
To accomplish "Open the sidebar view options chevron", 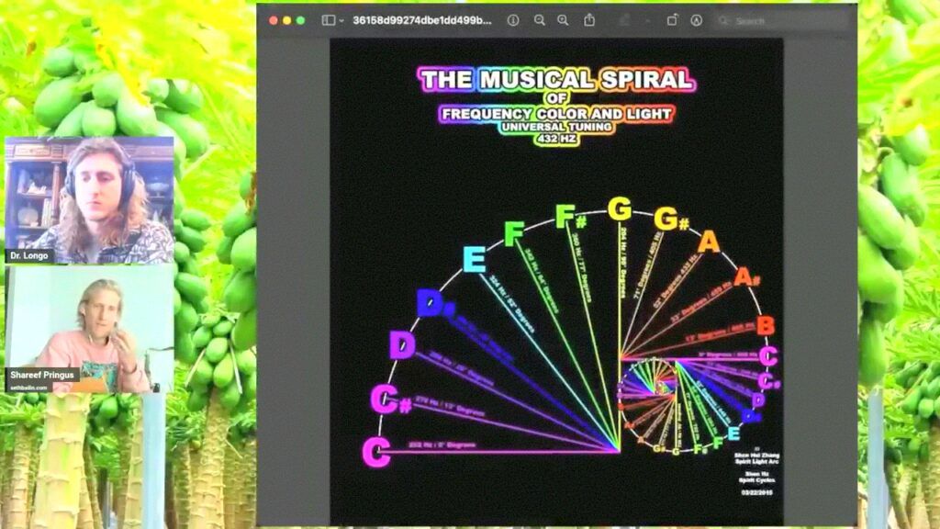I will (x=341, y=20).
